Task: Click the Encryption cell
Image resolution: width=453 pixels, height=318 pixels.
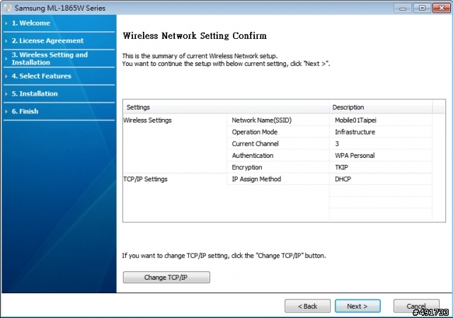Action: click(x=277, y=167)
